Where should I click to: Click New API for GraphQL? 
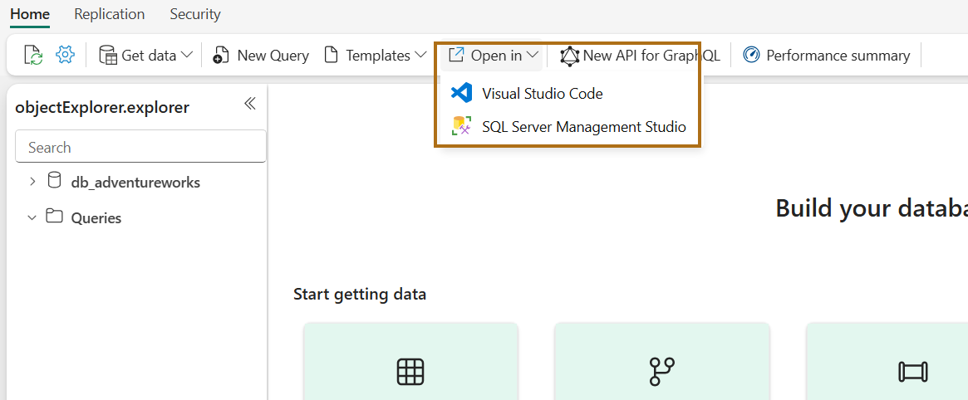pos(641,56)
